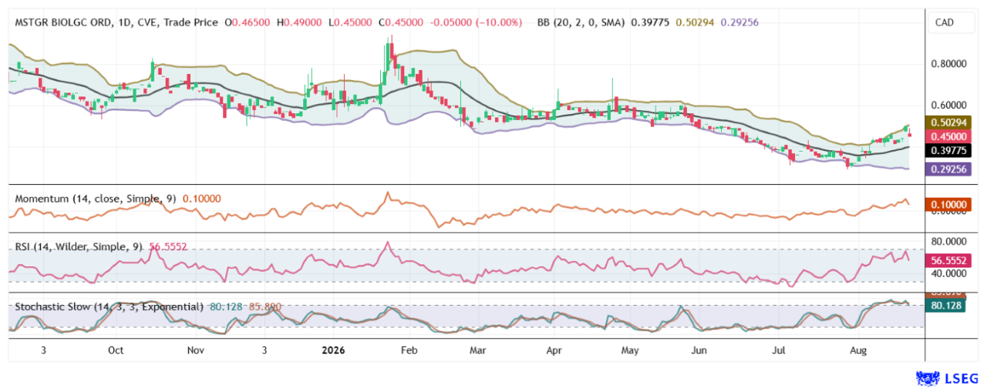Click the CVE exchange label

pyautogui.click(x=147, y=22)
